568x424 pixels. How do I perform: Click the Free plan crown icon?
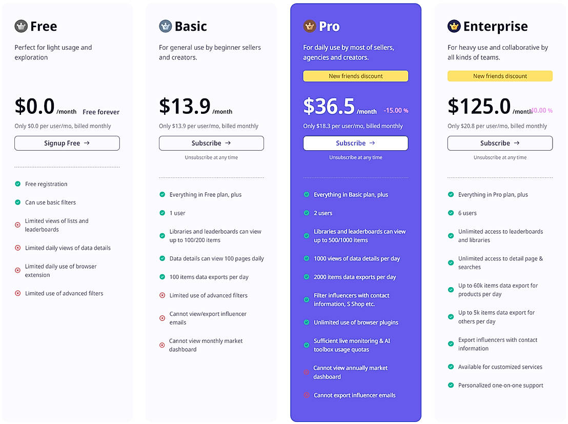(21, 26)
